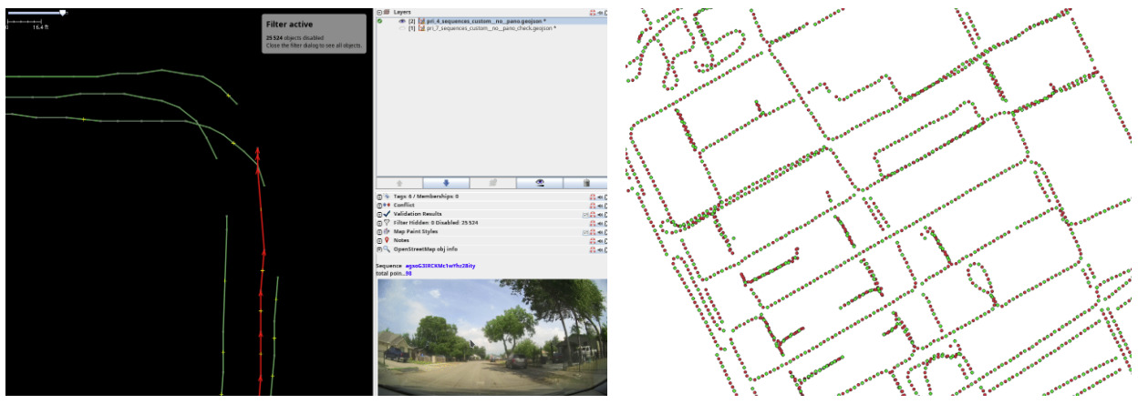Click the show/hide layer eye button

click(x=539, y=183)
